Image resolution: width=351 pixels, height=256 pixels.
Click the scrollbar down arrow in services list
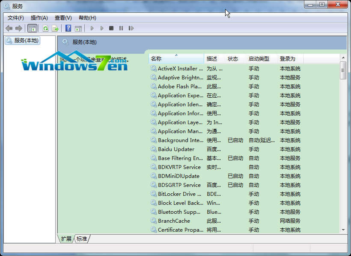pos(343,230)
